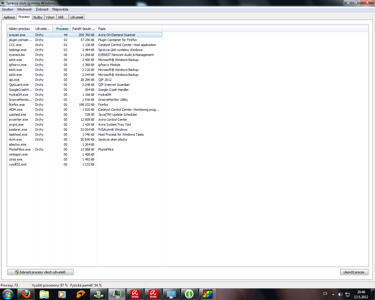
Task: Select the atieclxx.exe process
Action: click(85, 144)
